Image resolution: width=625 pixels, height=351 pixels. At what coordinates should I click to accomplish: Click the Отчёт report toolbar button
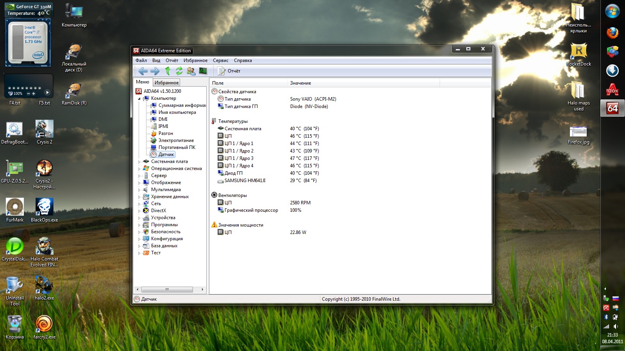coord(229,71)
